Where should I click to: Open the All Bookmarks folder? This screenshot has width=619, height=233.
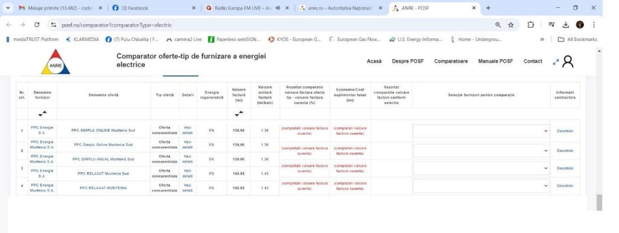pyautogui.click(x=577, y=39)
